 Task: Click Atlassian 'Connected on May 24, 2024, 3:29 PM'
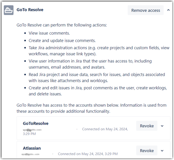tap(88, 154)
